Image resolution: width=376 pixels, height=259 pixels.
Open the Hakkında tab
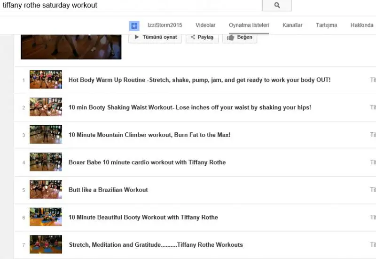click(x=361, y=25)
